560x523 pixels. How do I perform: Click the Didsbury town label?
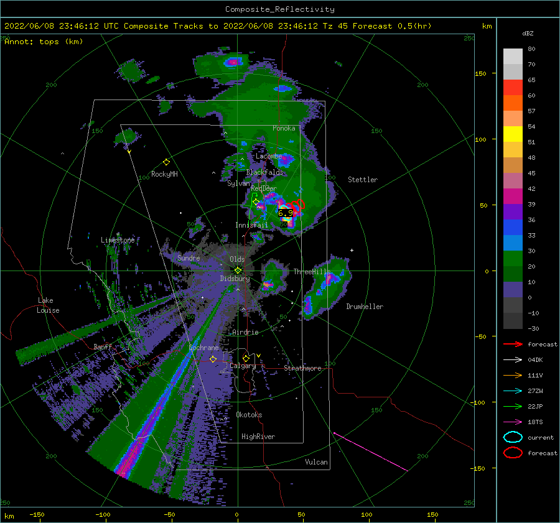point(235,279)
